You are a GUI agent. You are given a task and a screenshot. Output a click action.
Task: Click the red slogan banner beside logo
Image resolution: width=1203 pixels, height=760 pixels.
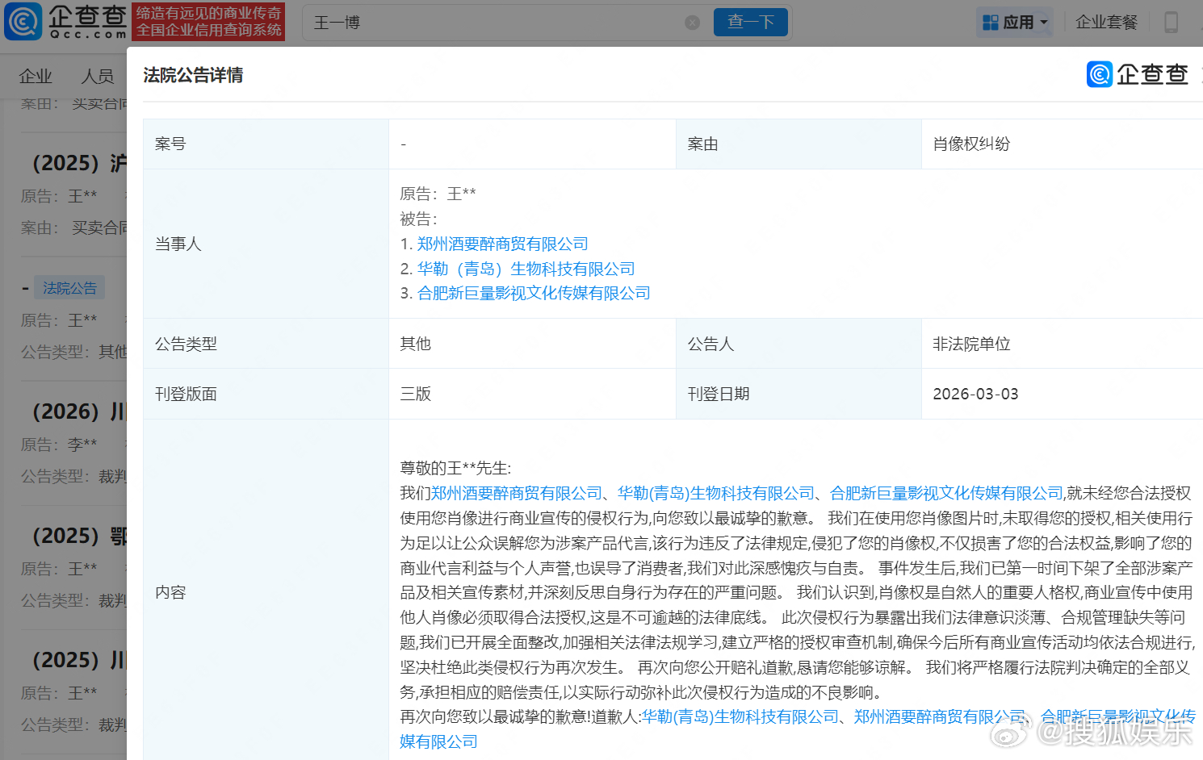[208, 22]
